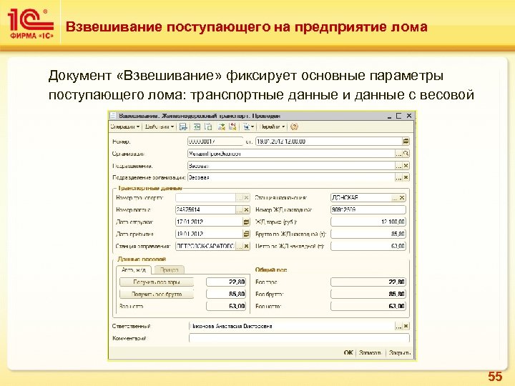Open the create-based-on icon dropdown in toolbar
The image size is (515, 386).
click(x=248, y=127)
